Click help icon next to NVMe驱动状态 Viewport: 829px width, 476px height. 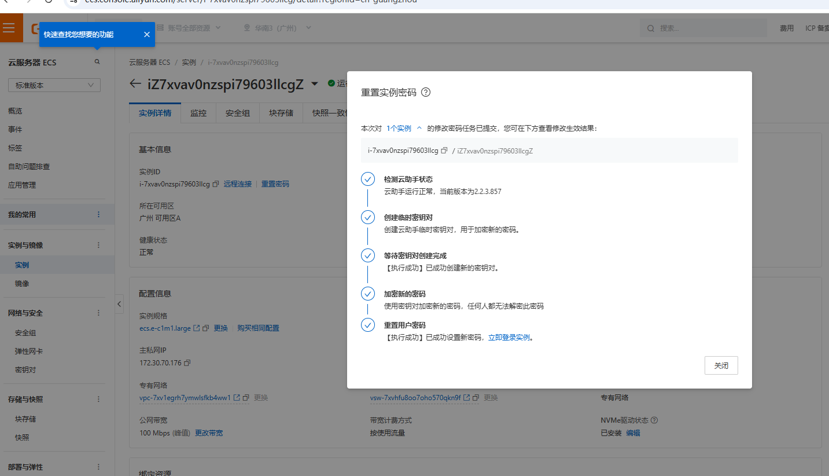(654, 420)
